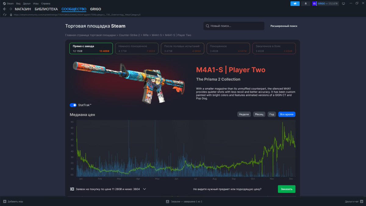
Task: Disable the StatTrak toggle
Action: click(73, 105)
